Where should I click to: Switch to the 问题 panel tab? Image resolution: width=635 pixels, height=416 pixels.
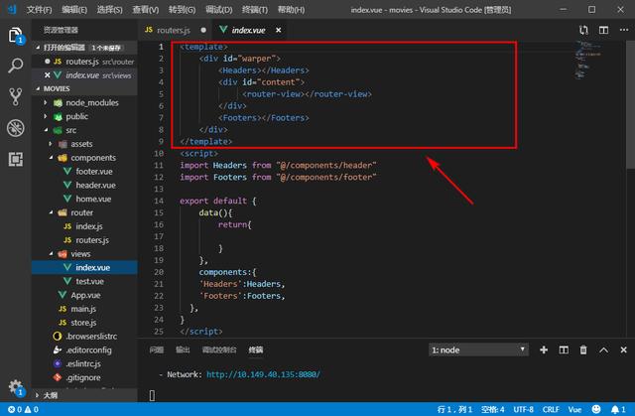157,349
